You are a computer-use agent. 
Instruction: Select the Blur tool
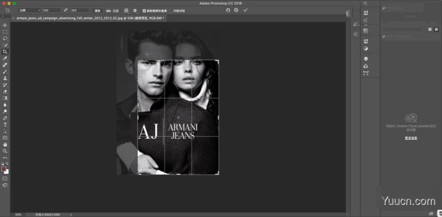pyautogui.click(x=5, y=104)
